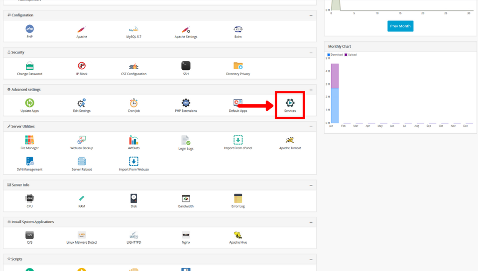Click the Prev Month button
Viewport: 478px width, 271px height.
pyautogui.click(x=400, y=26)
